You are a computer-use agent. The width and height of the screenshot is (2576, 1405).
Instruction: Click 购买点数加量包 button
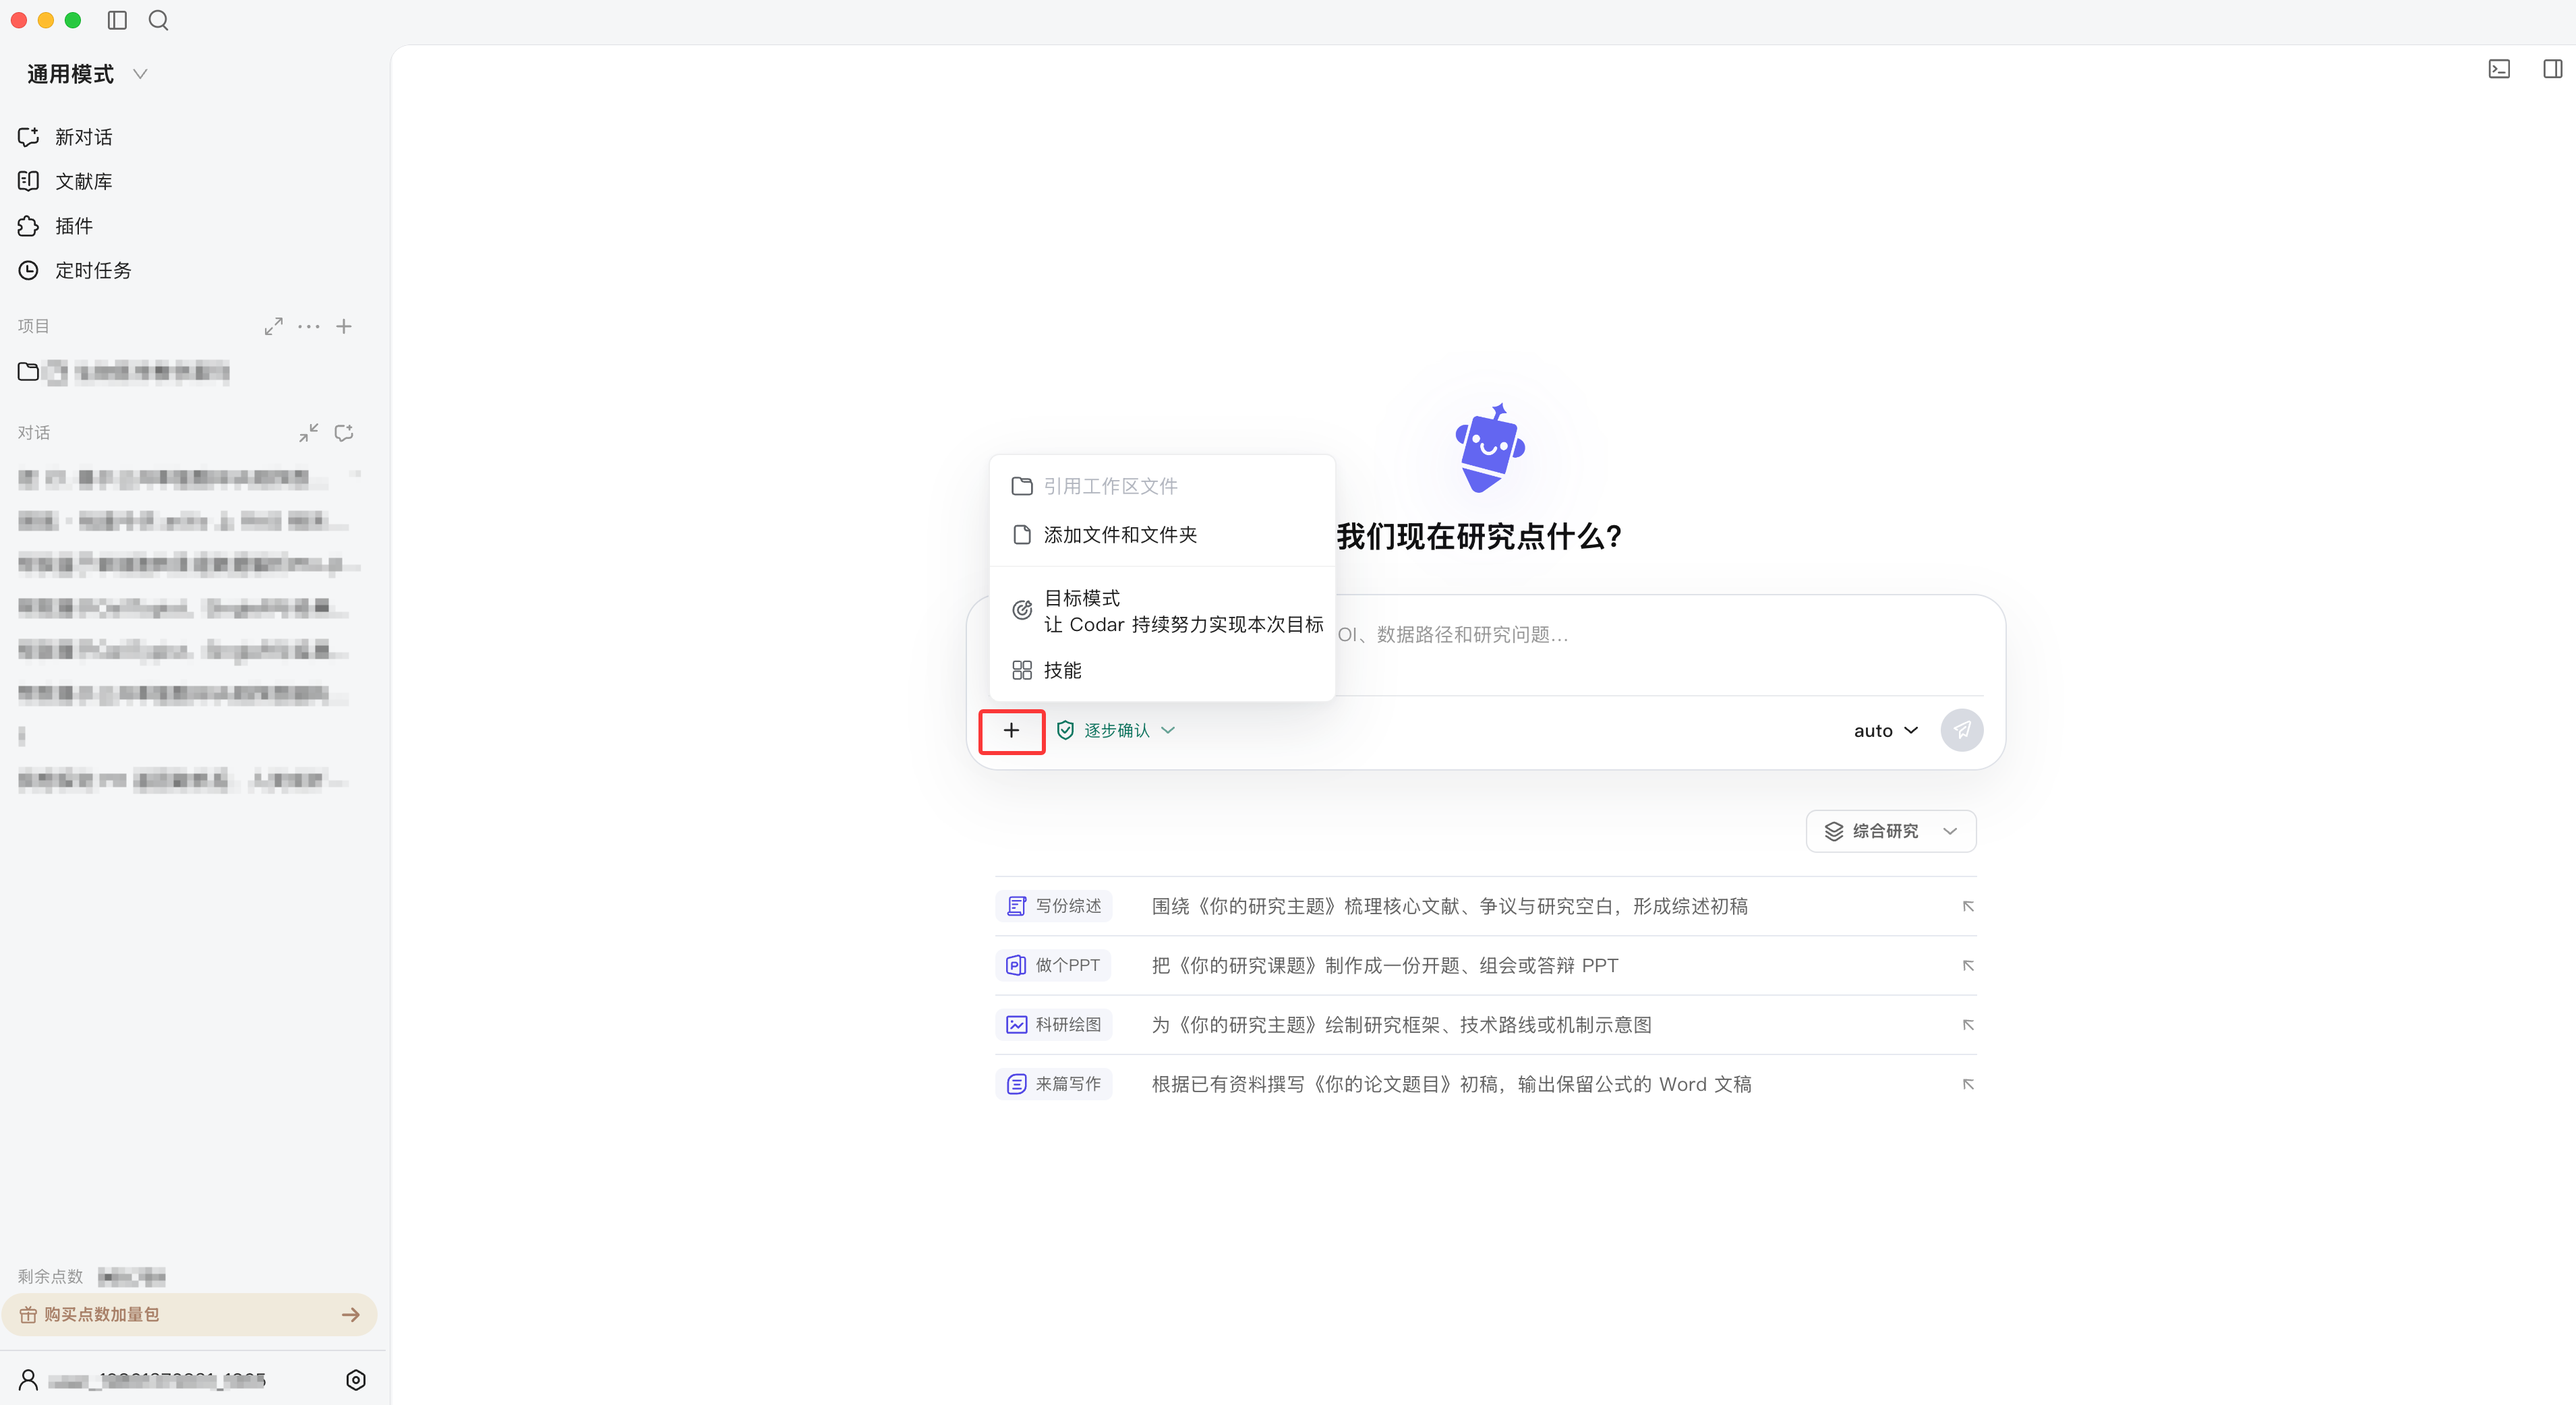(x=190, y=1314)
